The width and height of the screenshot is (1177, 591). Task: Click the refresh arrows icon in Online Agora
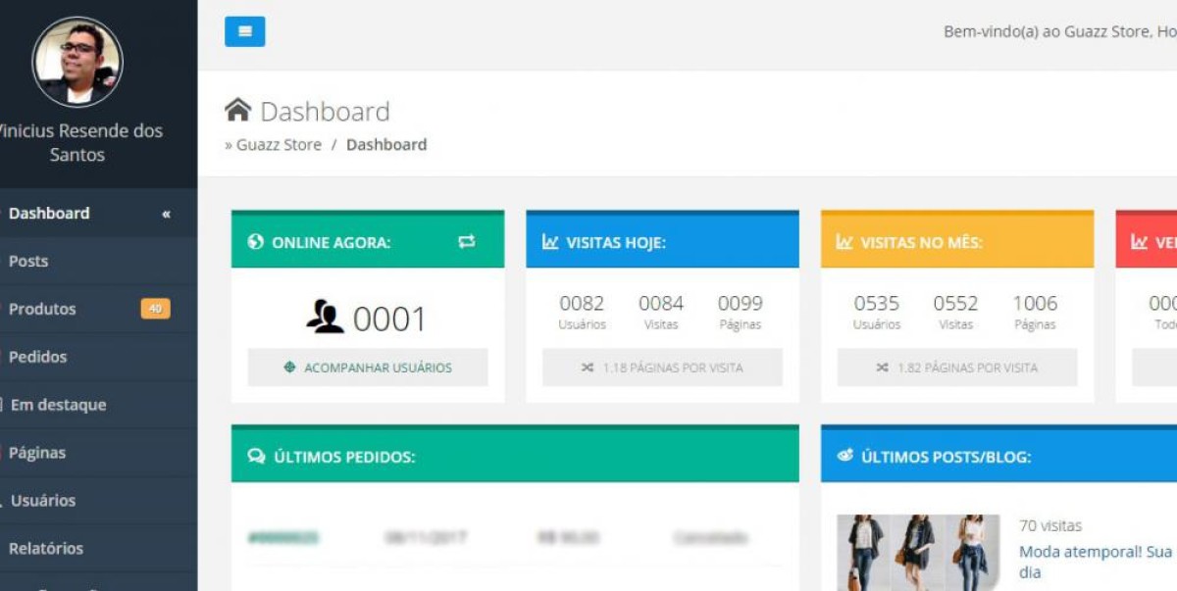[466, 241]
